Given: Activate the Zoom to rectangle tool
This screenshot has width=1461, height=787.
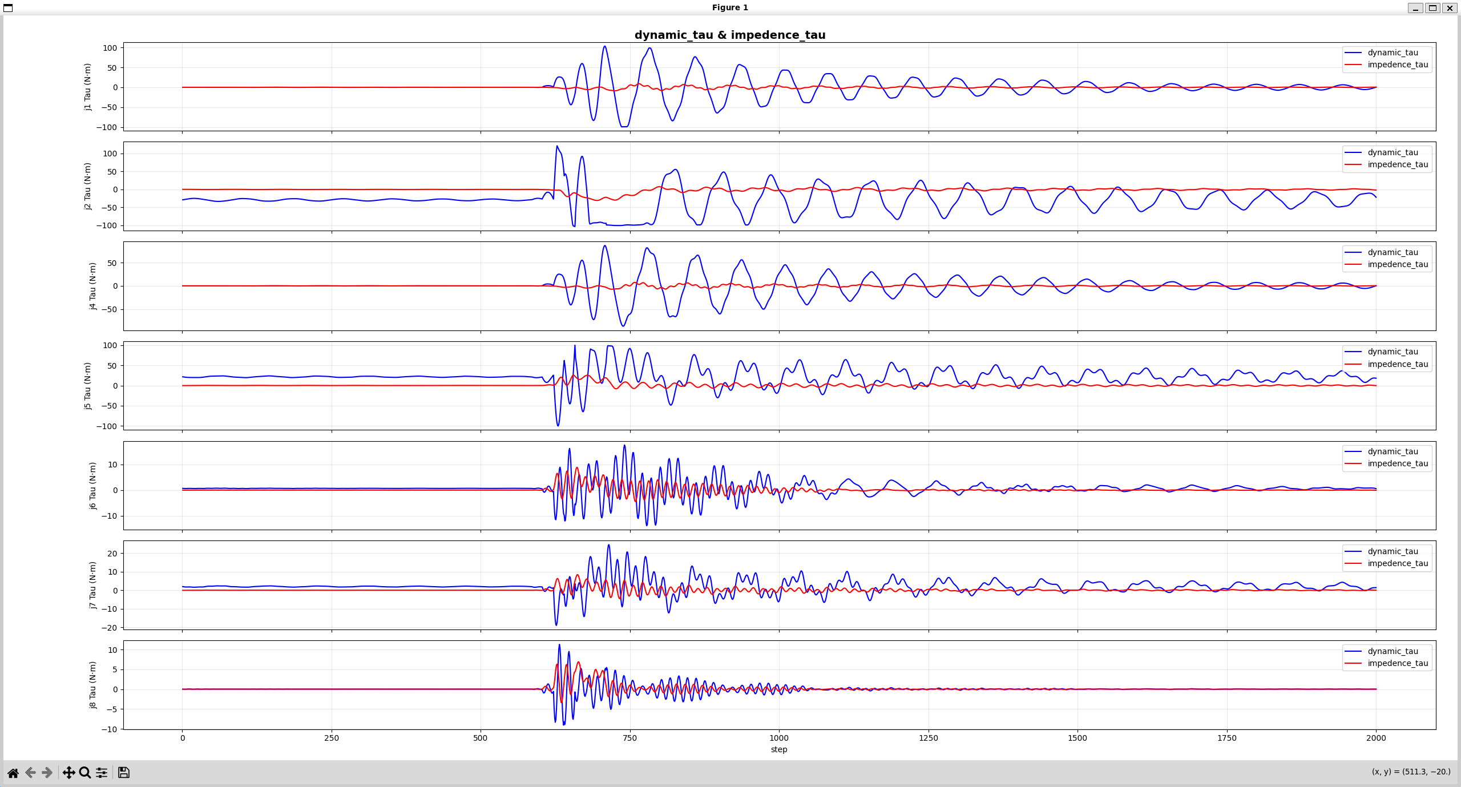Looking at the screenshot, I should click(x=85, y=773).
